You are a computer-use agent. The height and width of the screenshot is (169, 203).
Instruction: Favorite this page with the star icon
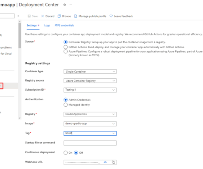[x=65, y=5]
